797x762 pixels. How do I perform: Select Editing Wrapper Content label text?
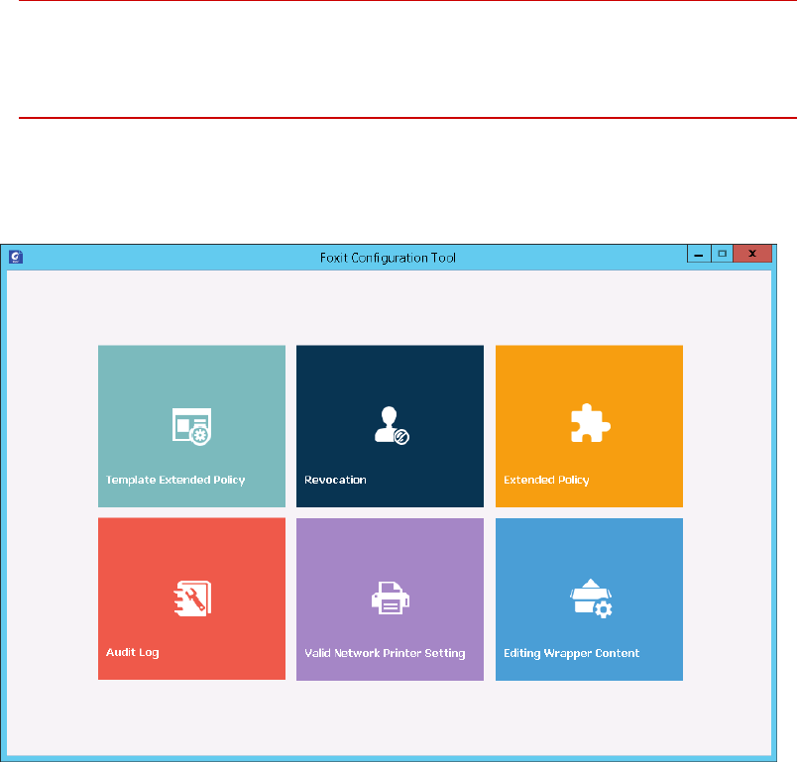(571, 653)
